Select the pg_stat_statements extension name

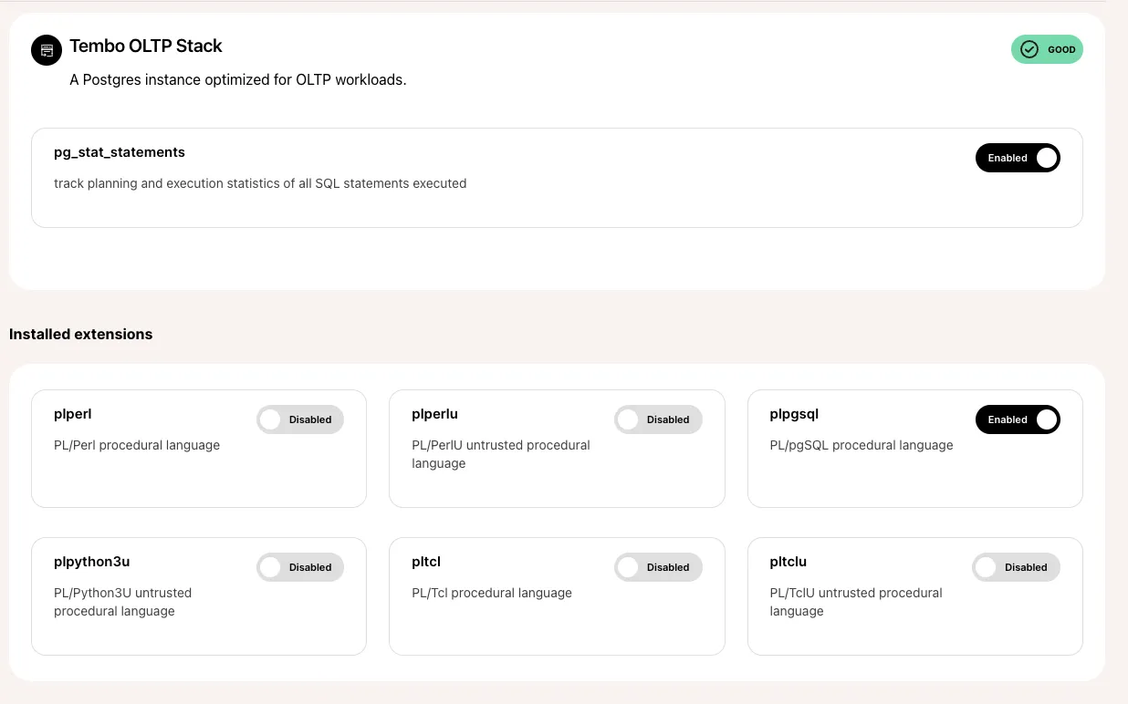(x=120, y=152)
